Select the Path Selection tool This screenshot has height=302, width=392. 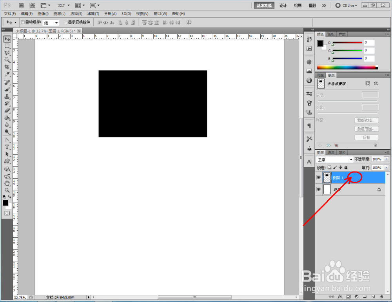click(7, 154)
